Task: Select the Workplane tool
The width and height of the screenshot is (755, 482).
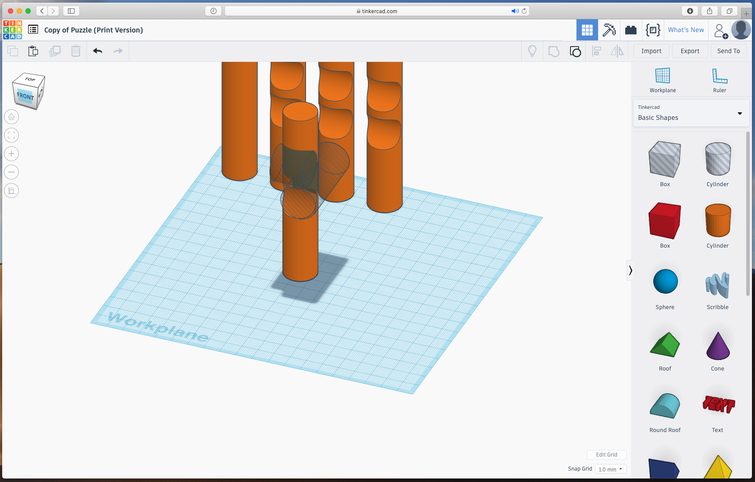Action: 662,80
